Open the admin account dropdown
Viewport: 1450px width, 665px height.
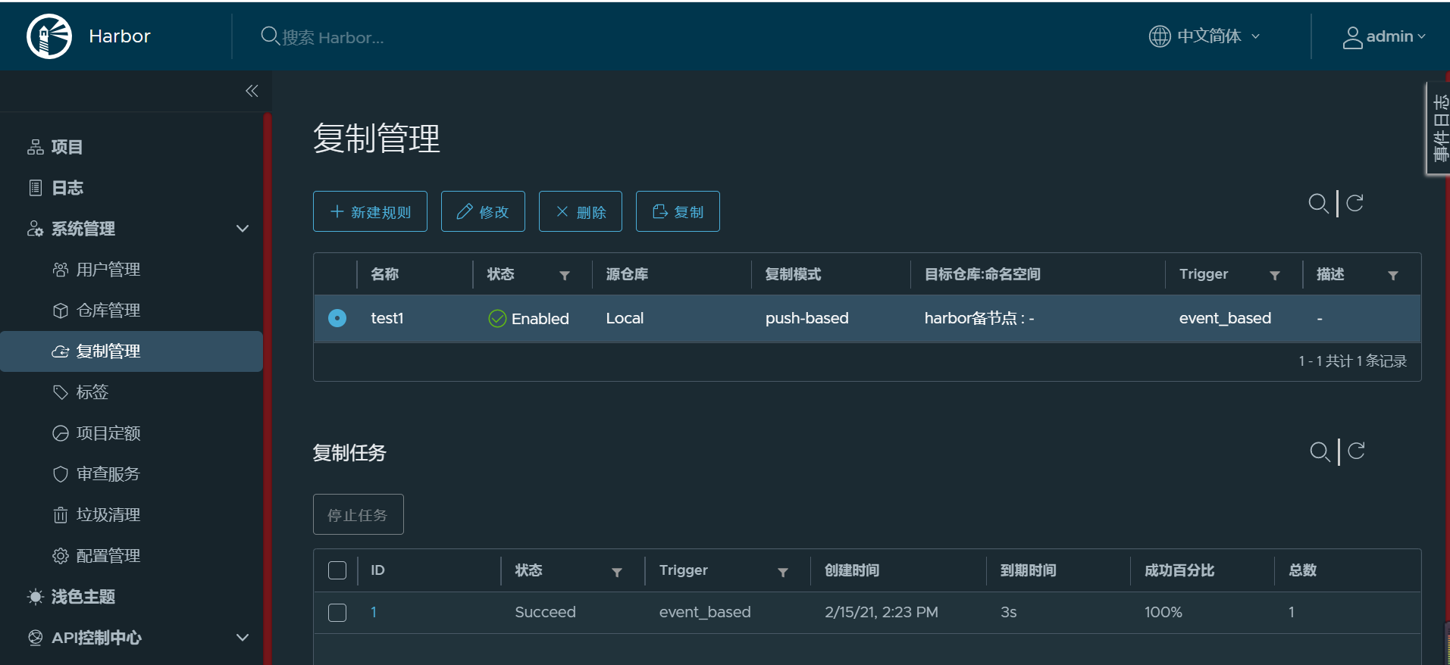1384,36
